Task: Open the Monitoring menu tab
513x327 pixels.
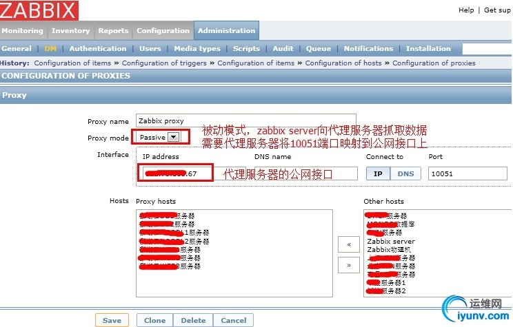Action: pos(23,31)
